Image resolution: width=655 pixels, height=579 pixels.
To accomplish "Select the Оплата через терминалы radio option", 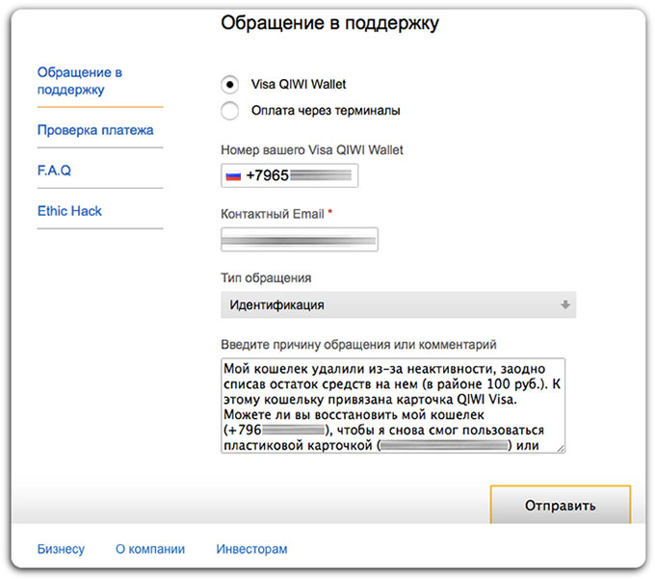I will pos(230,111).
